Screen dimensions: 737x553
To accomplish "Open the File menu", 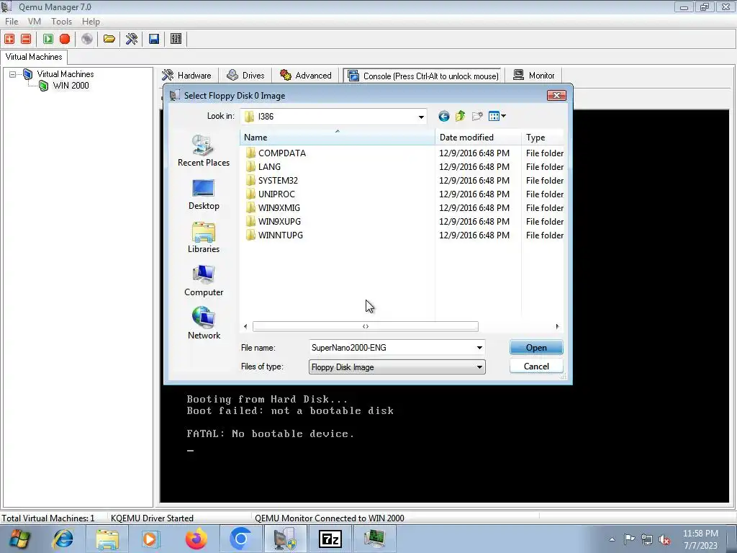I will (12, 22).
